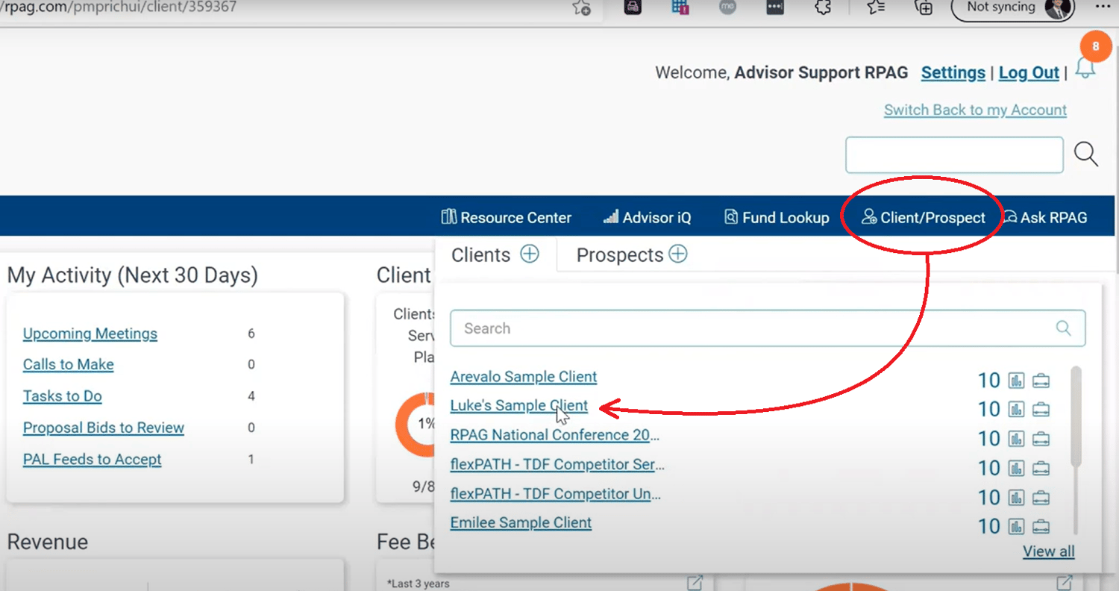Click Switch Back to my Account
The image size is (1119, 591).
[974, 110]
